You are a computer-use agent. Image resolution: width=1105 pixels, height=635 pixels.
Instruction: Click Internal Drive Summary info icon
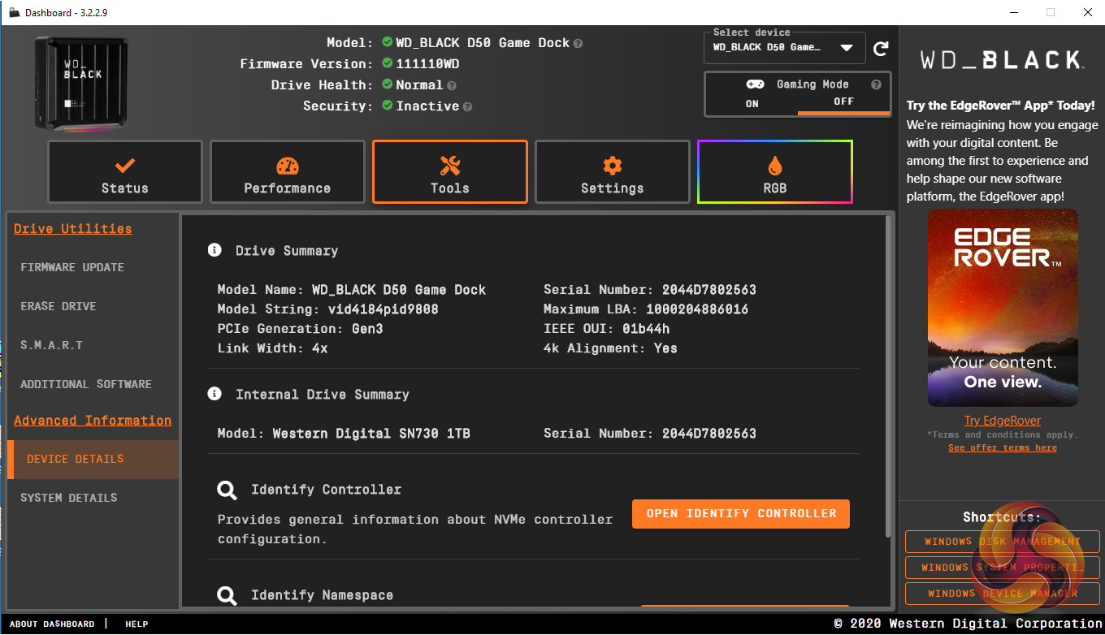point(214,394)
